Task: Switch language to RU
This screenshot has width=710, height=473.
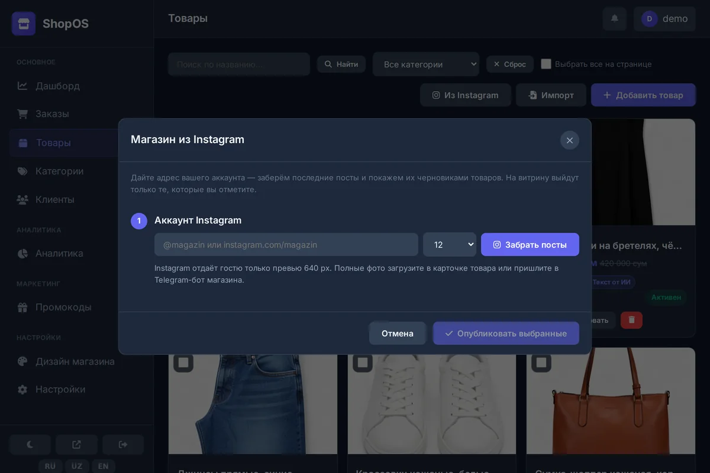Action: coord(50,466)
